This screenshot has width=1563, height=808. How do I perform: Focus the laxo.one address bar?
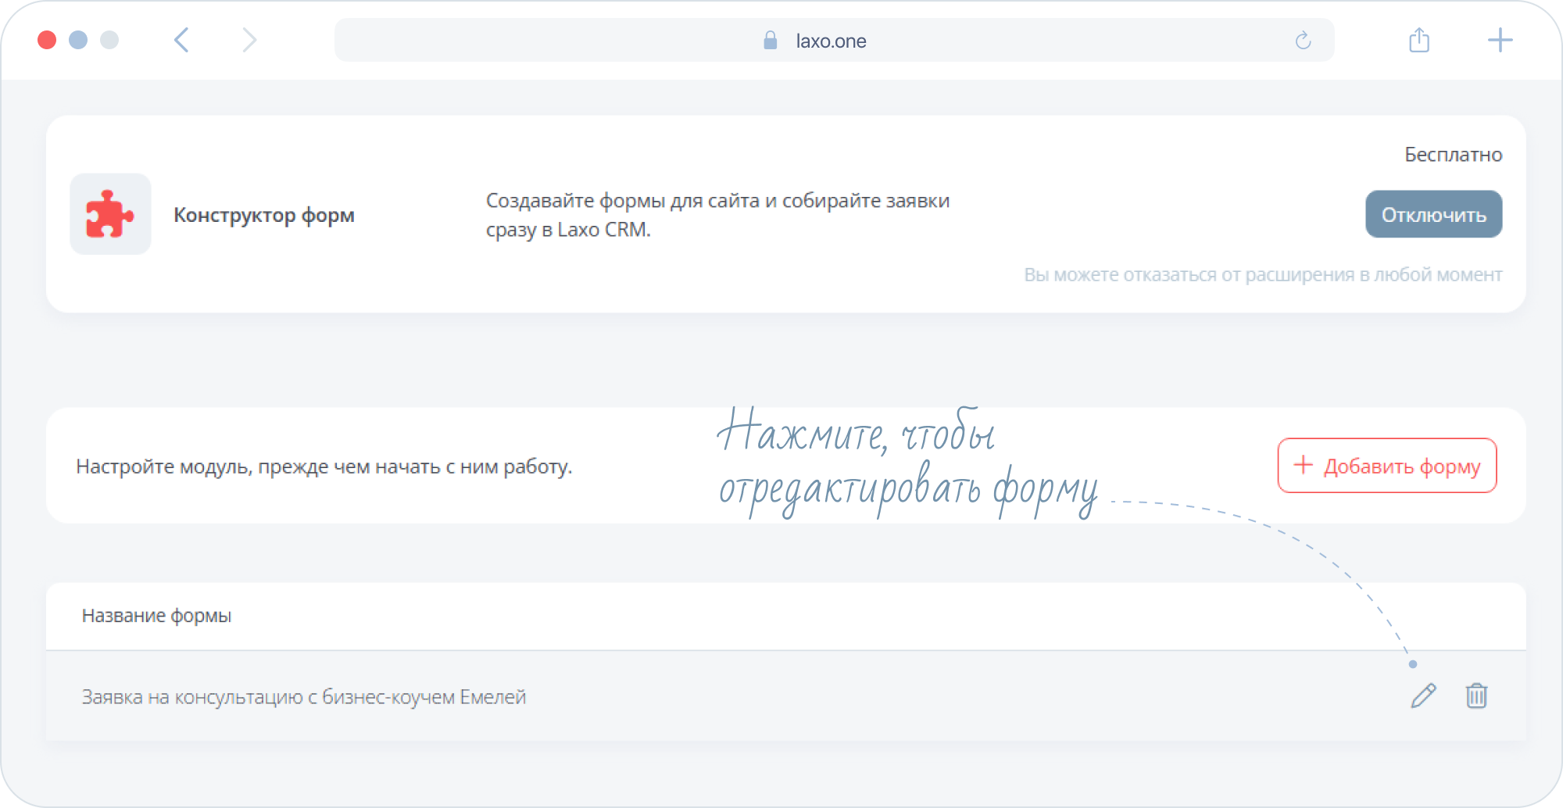coord(831,41)
